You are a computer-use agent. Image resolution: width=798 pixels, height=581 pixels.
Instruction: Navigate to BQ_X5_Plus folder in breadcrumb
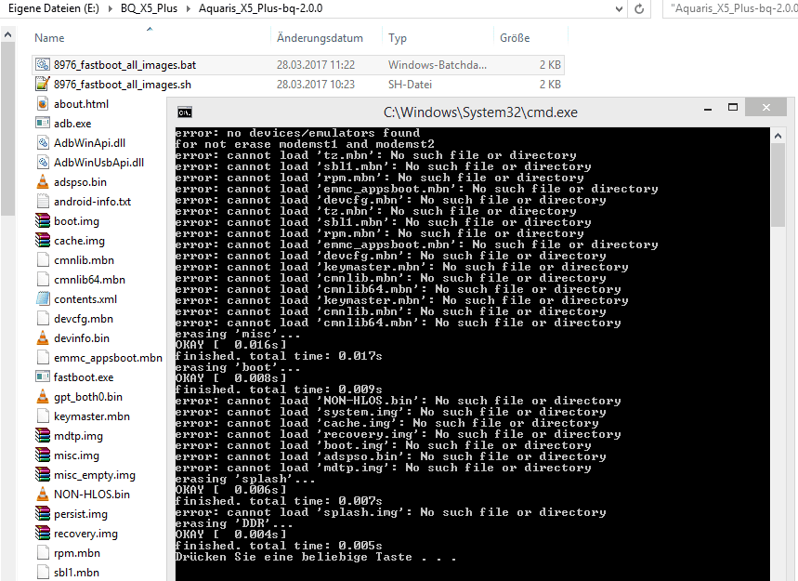coord(150,8)
